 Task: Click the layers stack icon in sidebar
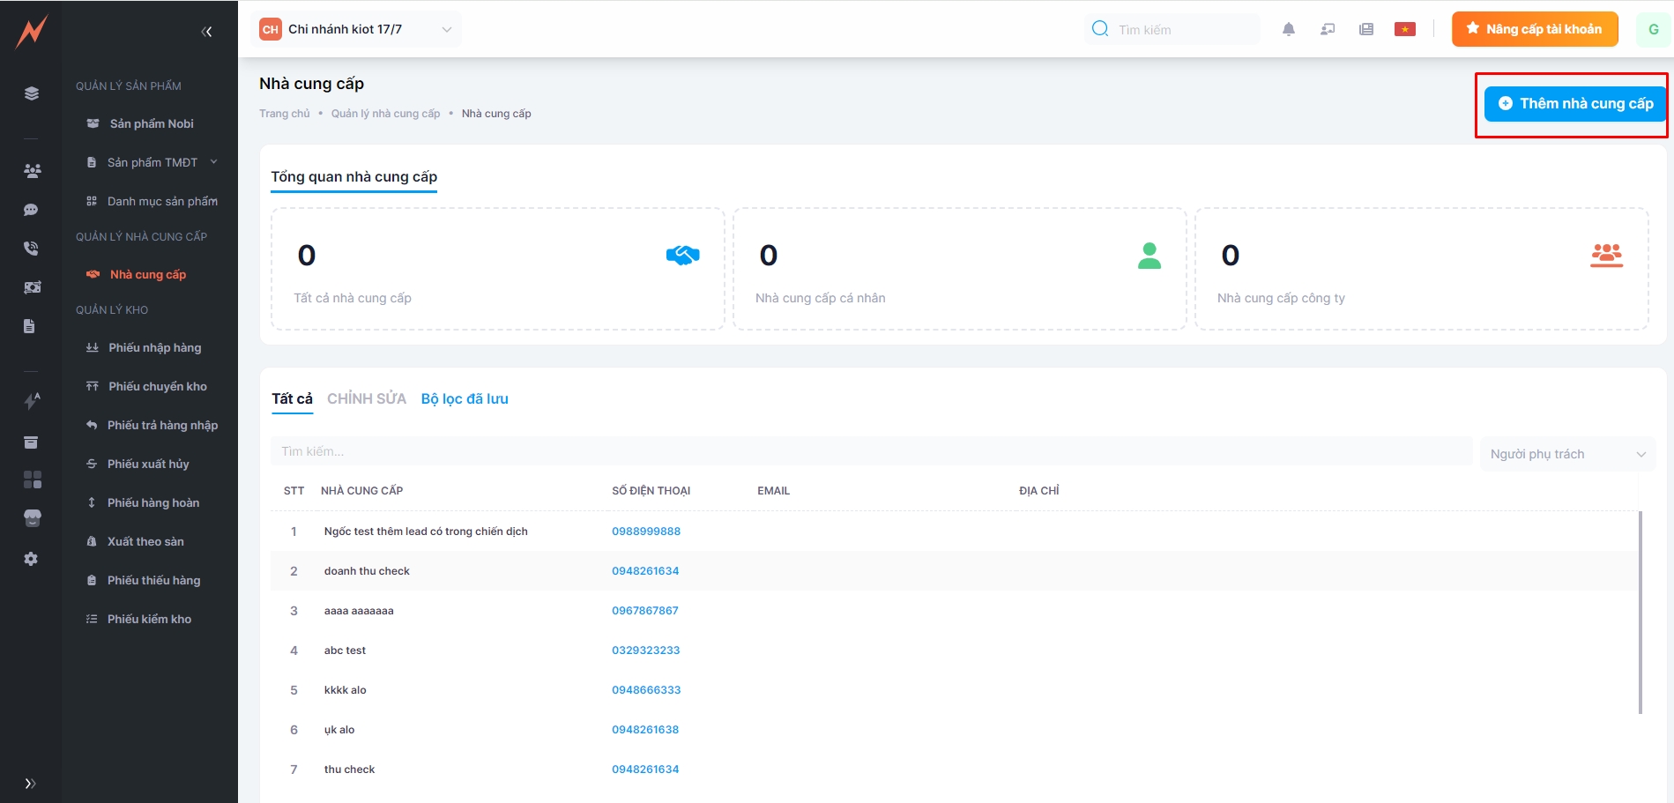click(31, 93)
